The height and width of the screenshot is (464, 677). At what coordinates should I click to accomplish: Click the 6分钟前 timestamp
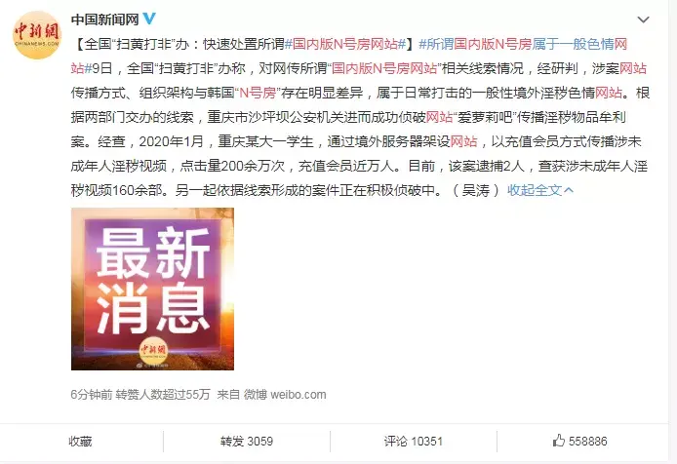pos(92,395)
